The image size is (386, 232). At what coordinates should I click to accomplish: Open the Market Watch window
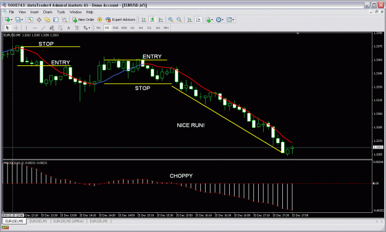click(30, 20)
